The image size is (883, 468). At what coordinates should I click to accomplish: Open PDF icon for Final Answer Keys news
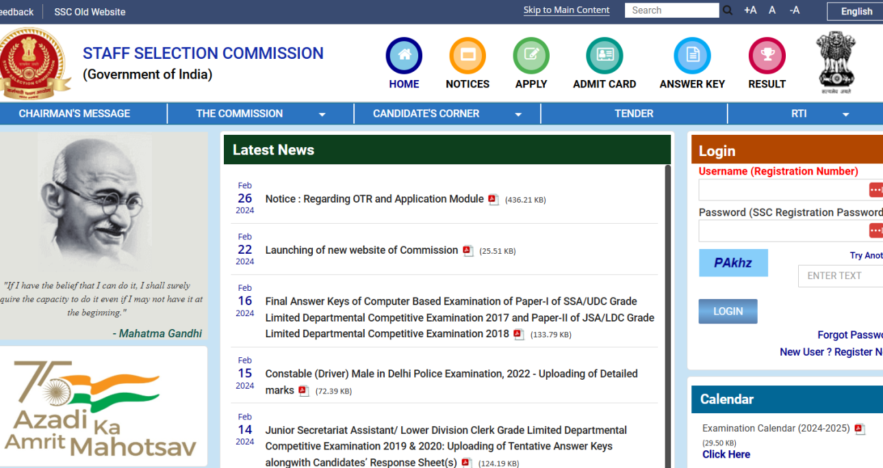point(519,335)
